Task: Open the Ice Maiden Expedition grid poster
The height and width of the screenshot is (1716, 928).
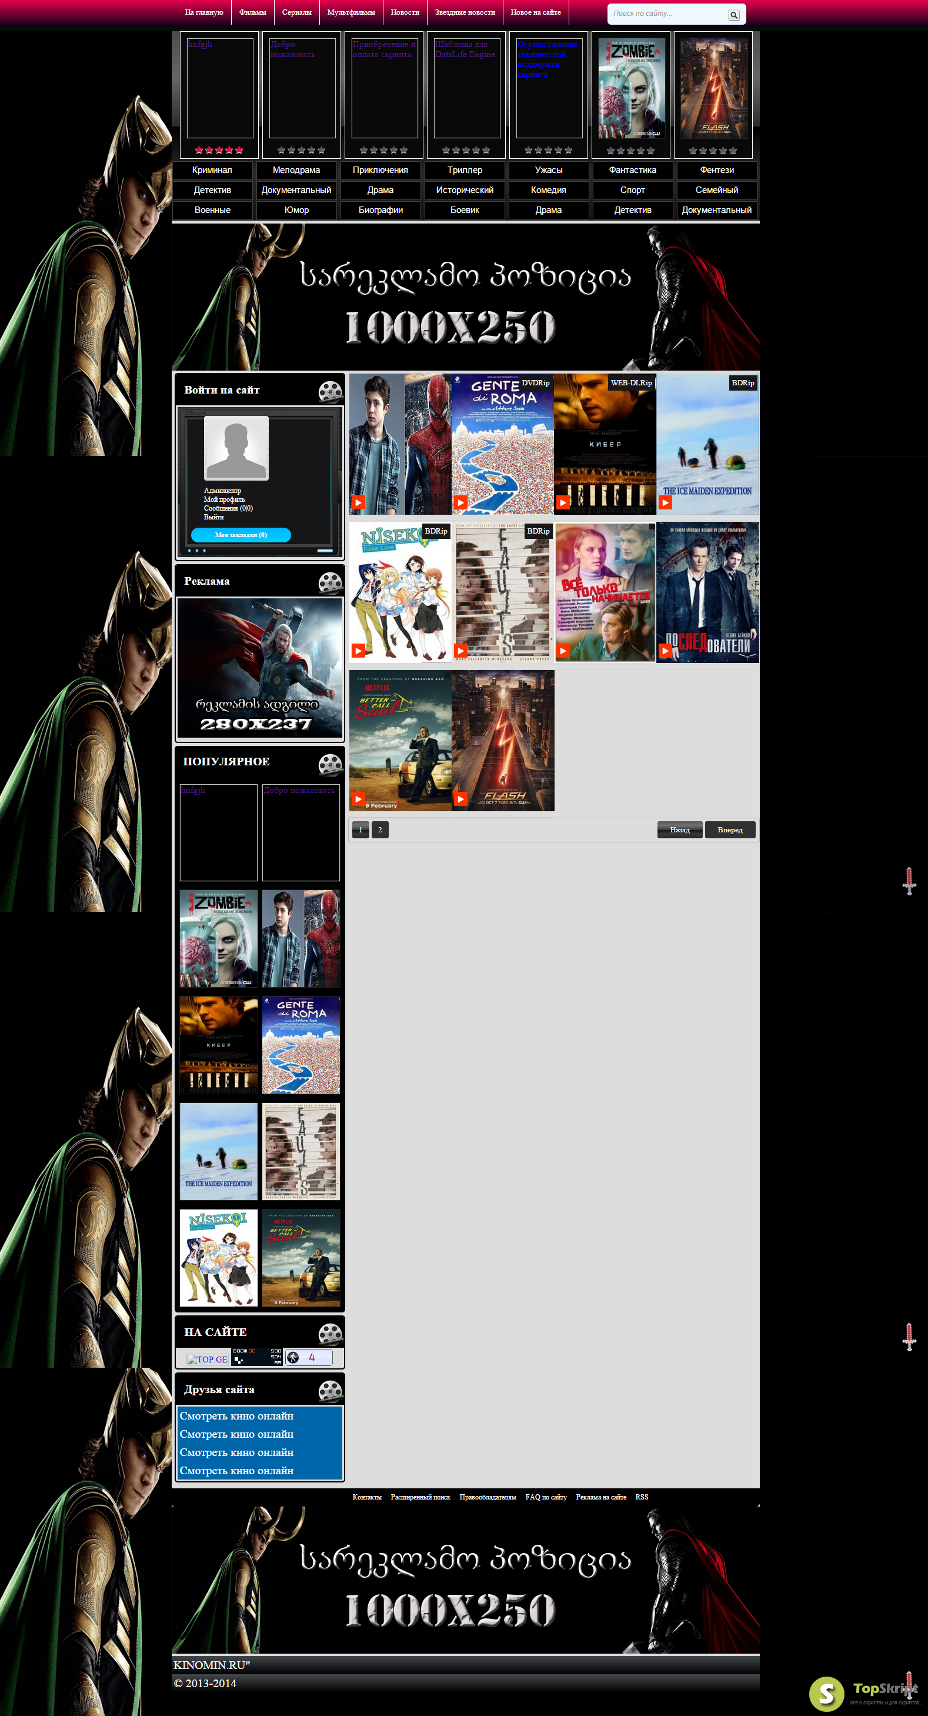Action: (x=707, y=444)
